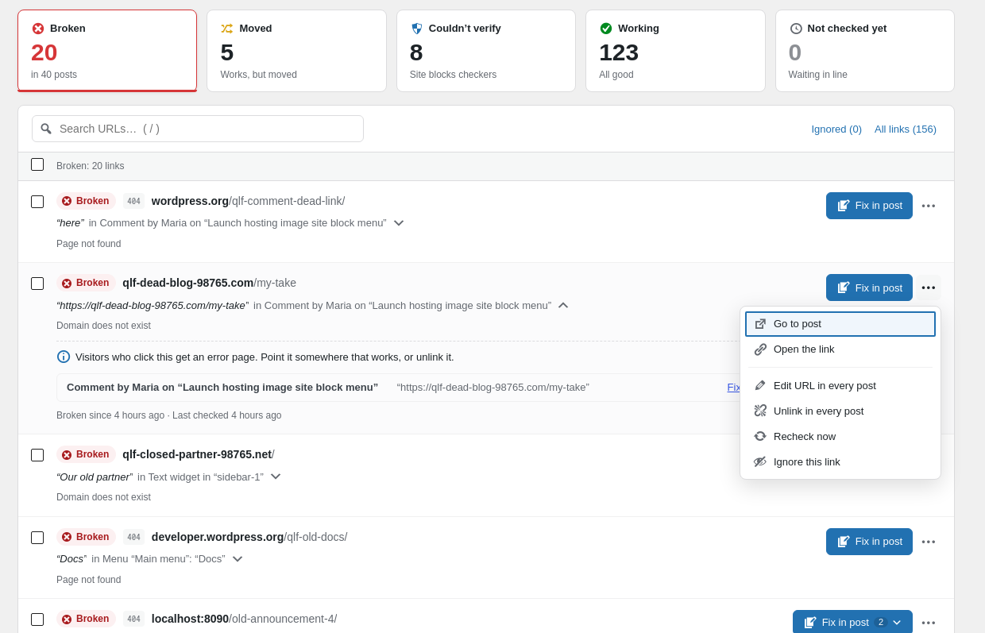Choose Go to post from menu
This screenshot has height=633, width=985.
(x=840, y=324)
